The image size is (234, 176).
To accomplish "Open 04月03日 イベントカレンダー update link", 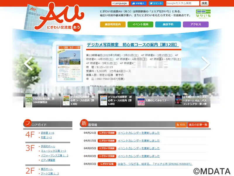I will pos(139,156).
